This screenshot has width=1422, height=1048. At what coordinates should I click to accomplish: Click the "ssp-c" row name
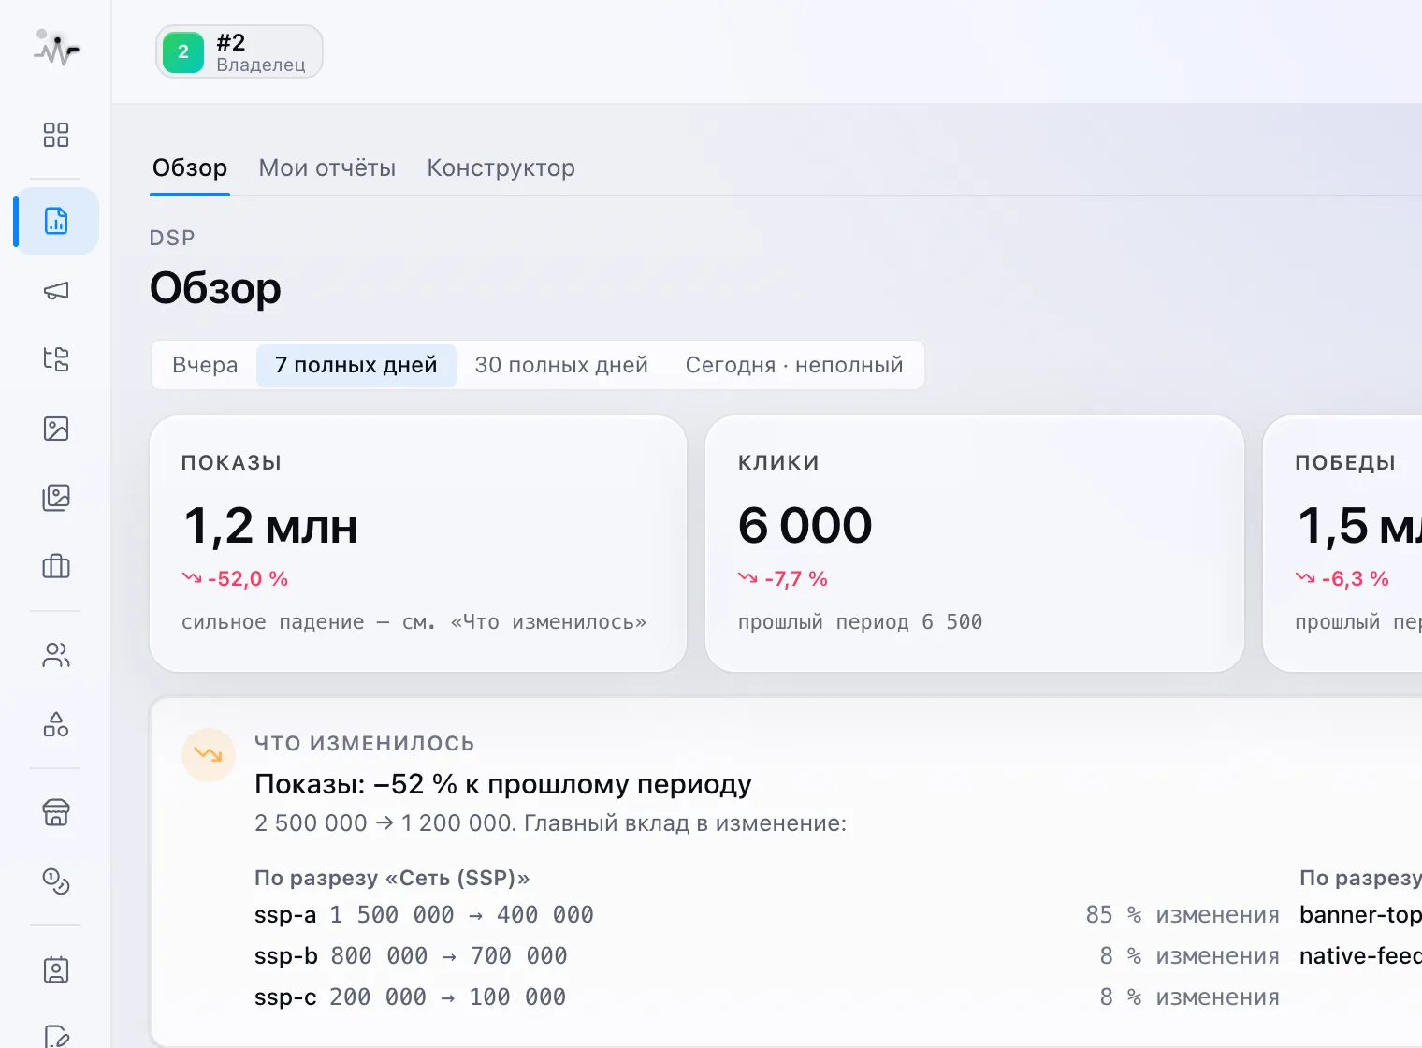coord(285,997)
